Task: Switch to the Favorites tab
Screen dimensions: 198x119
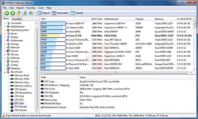Action: 17,19
